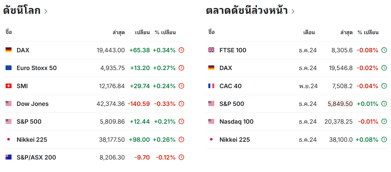
Task: Click the French flag beside CAC 40
Action: pyautogui.click(x=211, y=86)
